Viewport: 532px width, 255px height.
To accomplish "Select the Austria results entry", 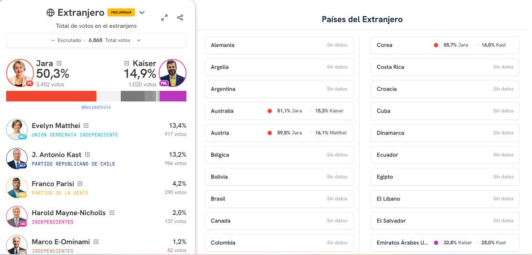I will point(279,133).
